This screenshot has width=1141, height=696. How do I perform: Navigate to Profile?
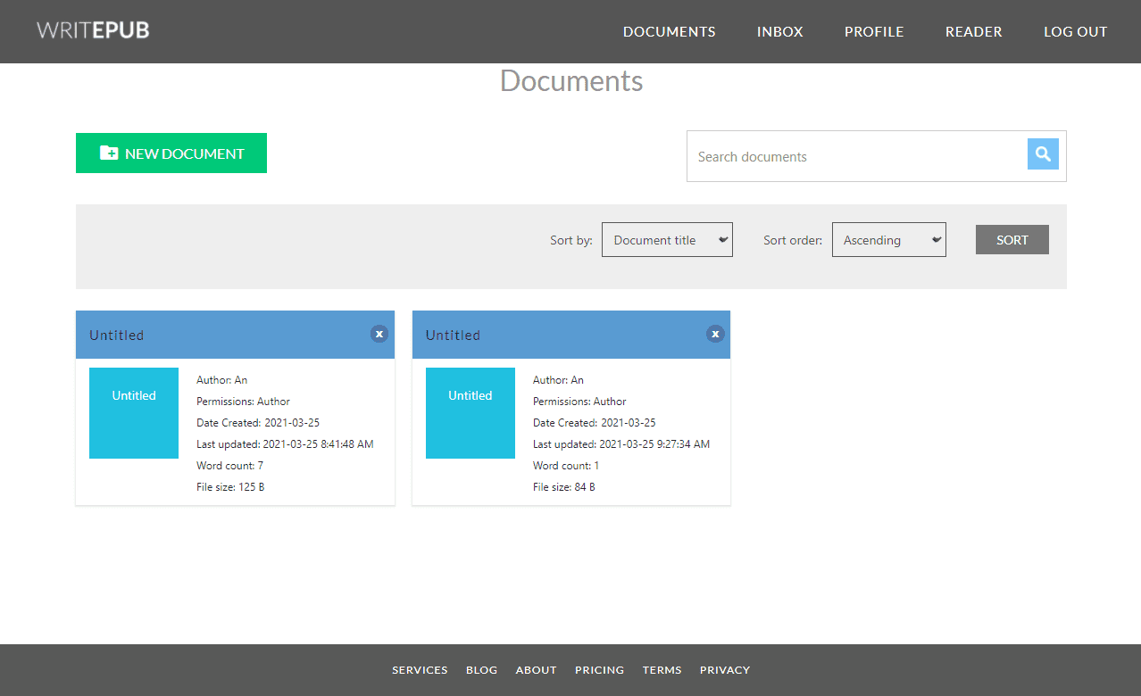[874, 31]
